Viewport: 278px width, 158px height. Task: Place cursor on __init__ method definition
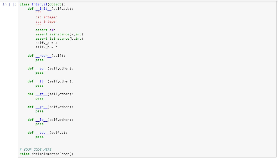[x=50, y=9]
